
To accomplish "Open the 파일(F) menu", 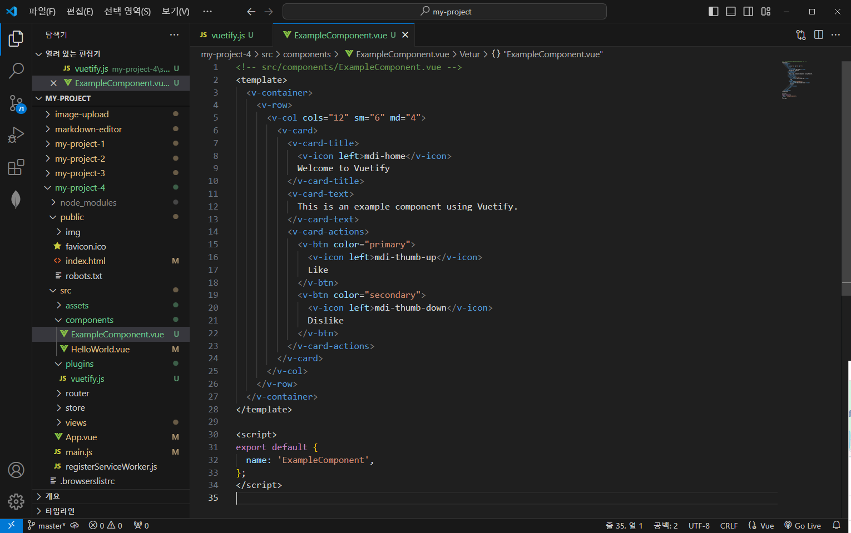I will pos(42,12).
